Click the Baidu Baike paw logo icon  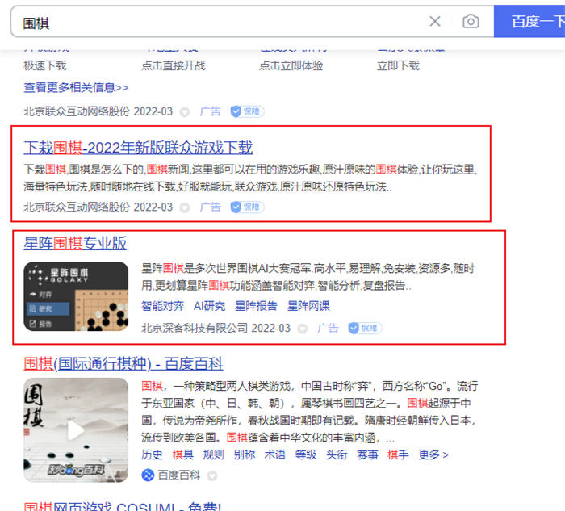point(148,475)
